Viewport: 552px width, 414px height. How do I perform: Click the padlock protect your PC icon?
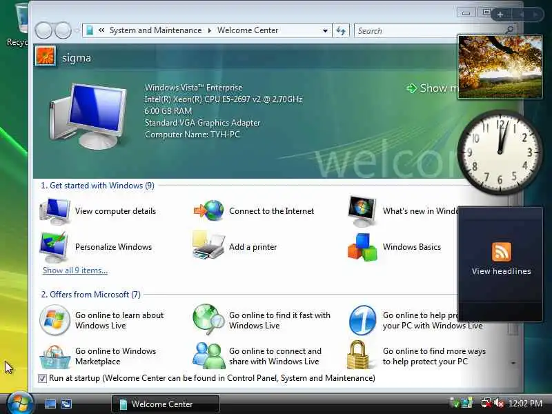point(357,355)
